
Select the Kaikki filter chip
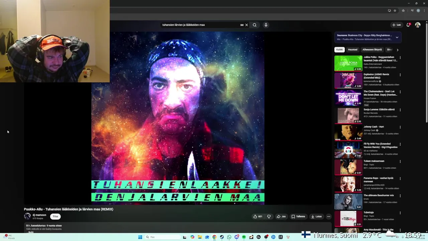[x=340, y=50]
